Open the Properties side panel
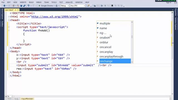 pos(175,12)
